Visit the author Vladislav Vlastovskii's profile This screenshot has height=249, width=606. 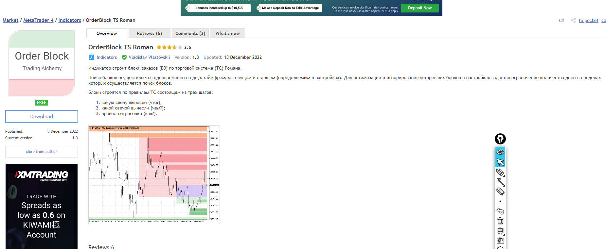(x=149, y=57)
